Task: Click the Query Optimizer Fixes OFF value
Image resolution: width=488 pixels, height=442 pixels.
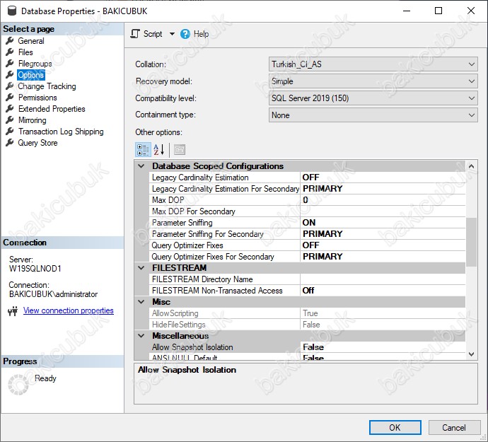Action: point(383,245)
